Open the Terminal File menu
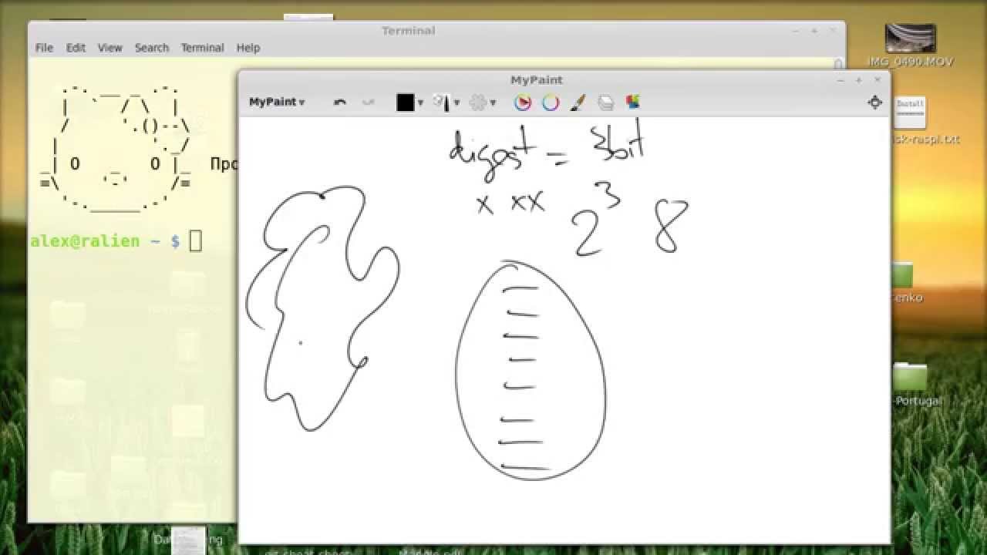This screenshot has height=555, width=987. [x=44, y=48]
